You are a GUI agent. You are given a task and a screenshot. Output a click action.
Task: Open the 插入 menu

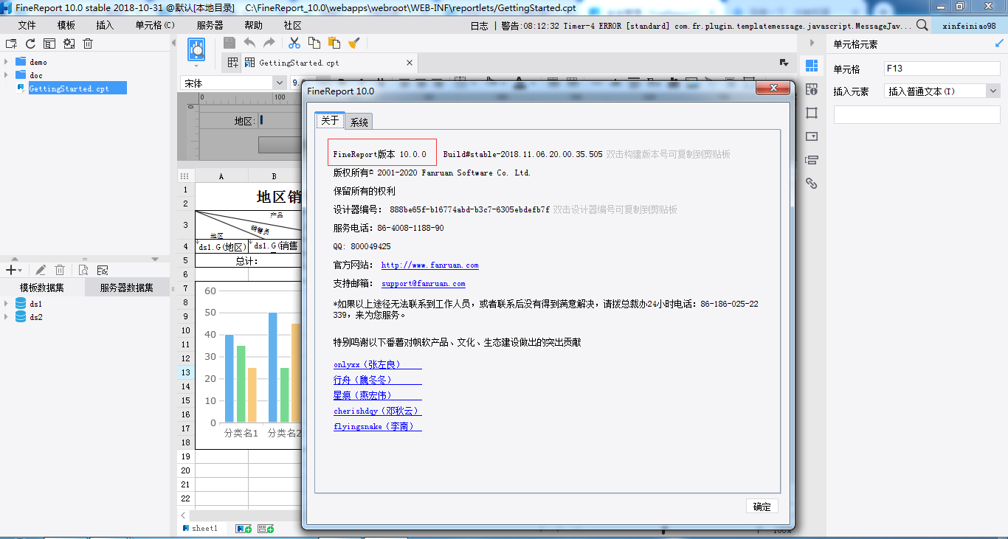105,25
